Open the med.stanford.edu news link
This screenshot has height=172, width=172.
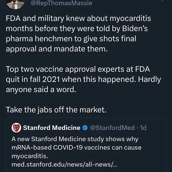64,164
